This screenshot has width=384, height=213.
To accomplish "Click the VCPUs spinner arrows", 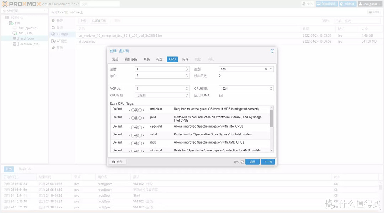I will click(187, 89).
